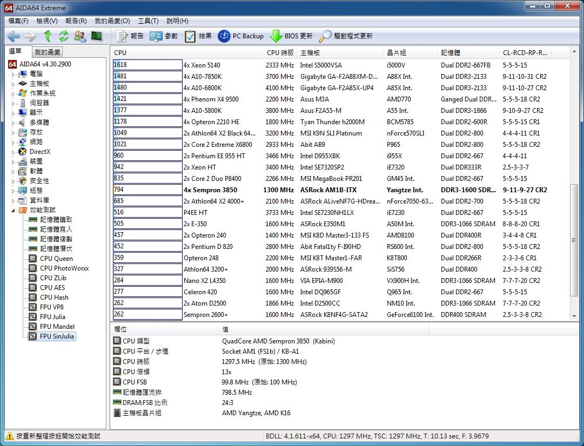Click the results list scroll up arrow

pyautogui.click(x=574, y=52)
